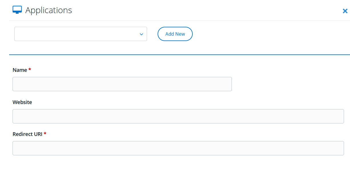350x169 pixels.
Task: Click the Redirect URI input box
Action: [x=178, y=148]
